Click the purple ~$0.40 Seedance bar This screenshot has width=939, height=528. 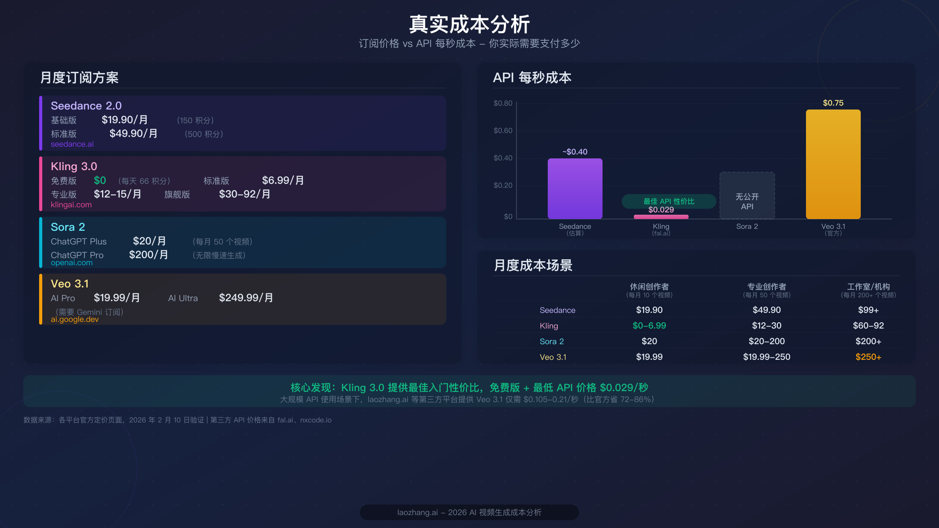[575, 188]
